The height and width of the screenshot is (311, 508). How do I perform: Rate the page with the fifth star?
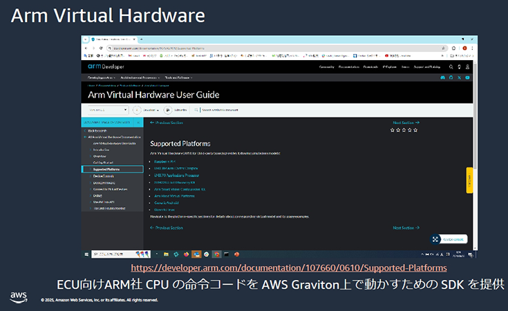[417, 129]
